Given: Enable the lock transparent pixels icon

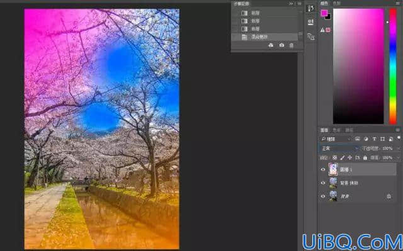Looking at the screenshot, I should point(334,157).
